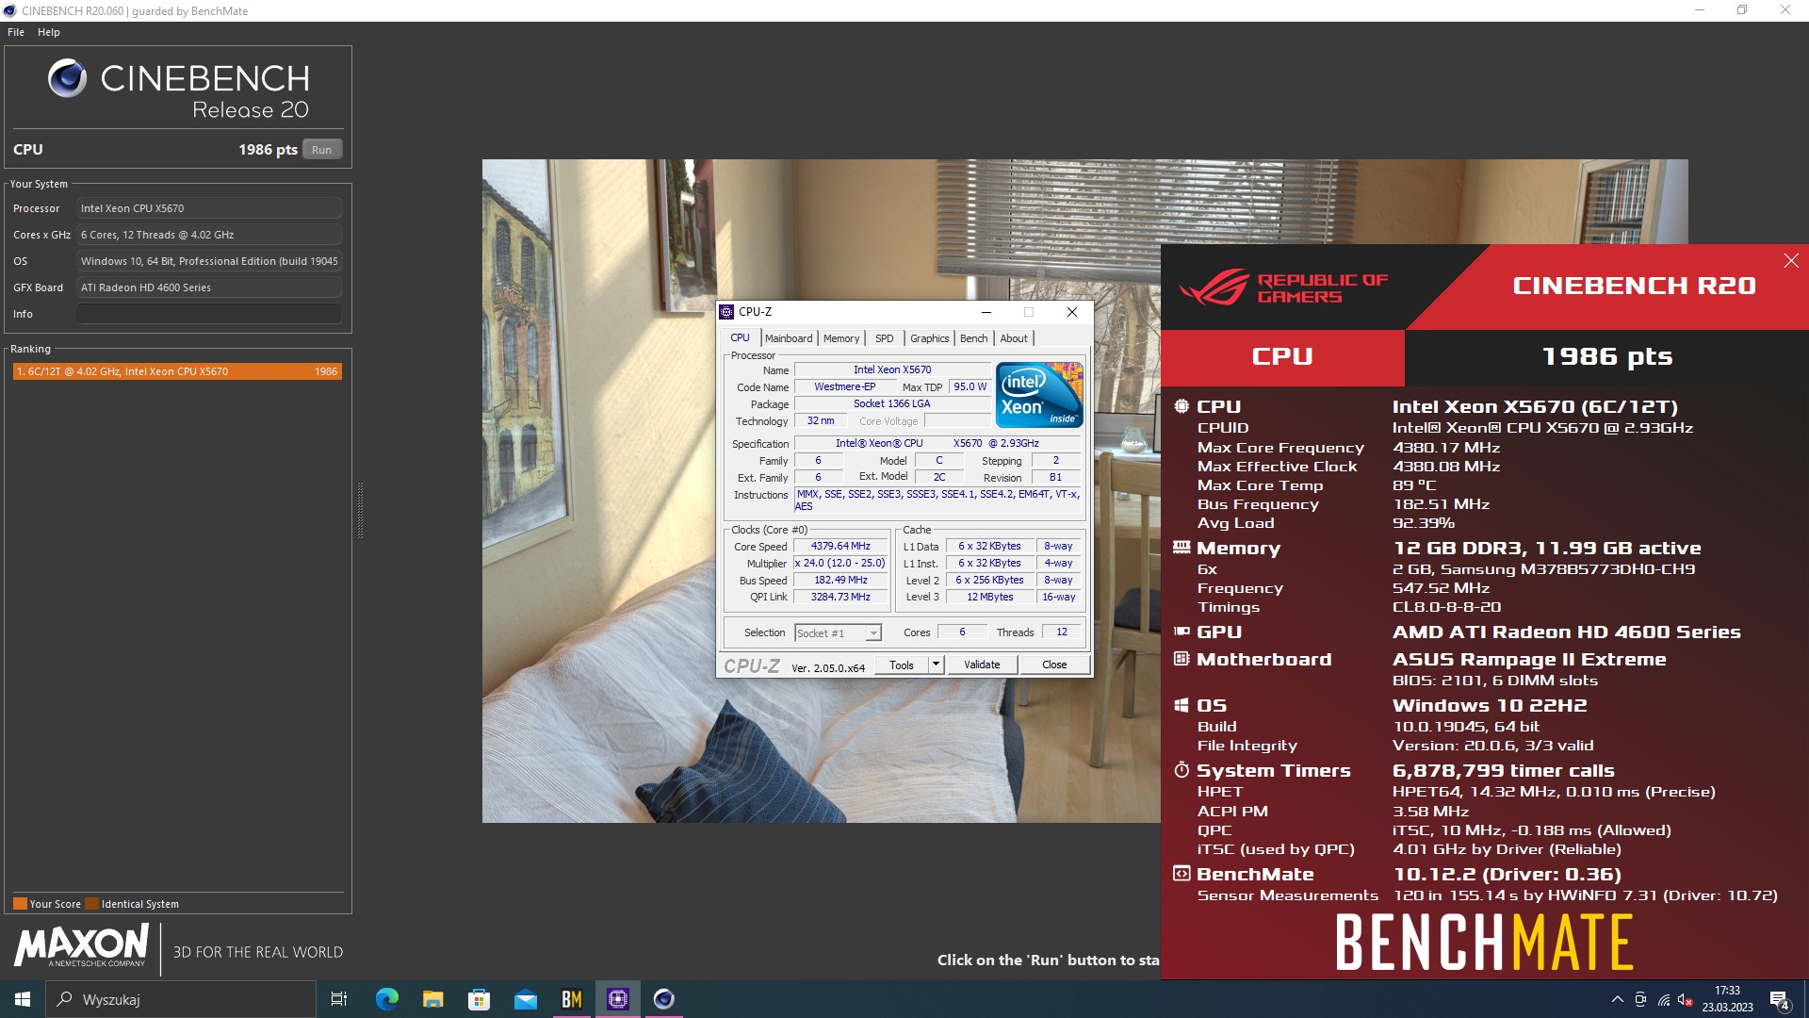Image resolution: width=1809 pixels, height=1018 pixels.
Task: Click the OS Windows icon in BenchMate
Action: pos(1182,705)
